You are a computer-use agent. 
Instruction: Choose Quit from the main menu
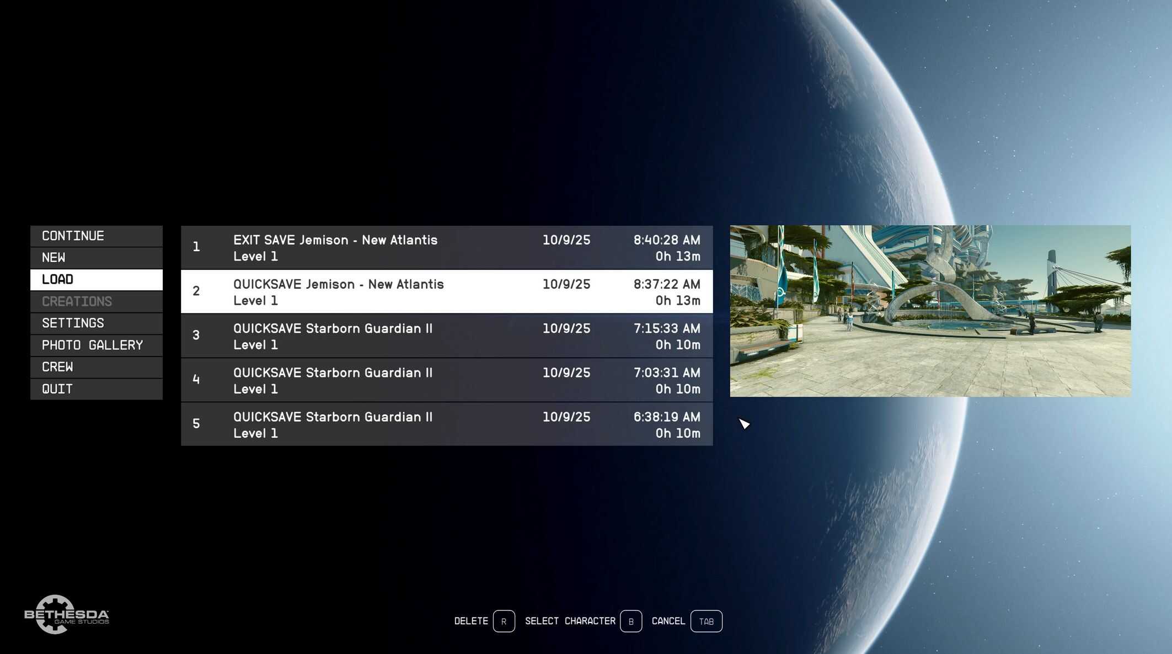point(96,389)
